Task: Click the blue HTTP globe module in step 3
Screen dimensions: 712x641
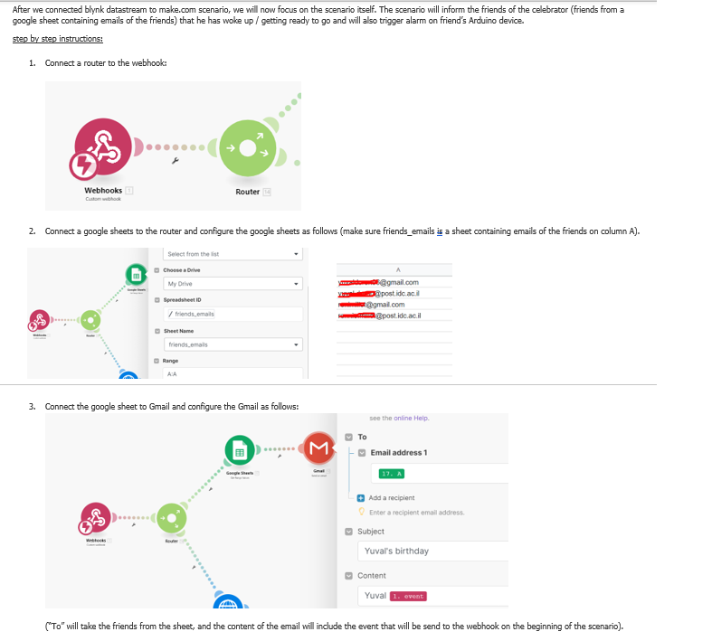Action: coord(227,603)
